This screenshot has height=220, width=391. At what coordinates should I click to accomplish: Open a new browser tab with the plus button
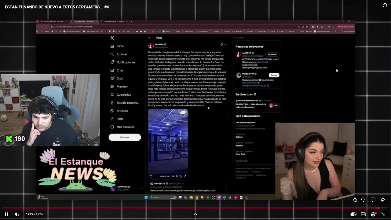pyautogui.click(x=132, y=21)
